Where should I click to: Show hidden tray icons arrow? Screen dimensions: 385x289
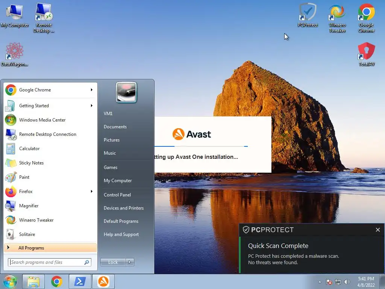coord(320,282)
